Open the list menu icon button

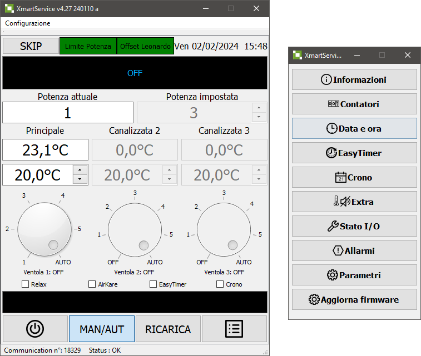[x=234, y=329]
